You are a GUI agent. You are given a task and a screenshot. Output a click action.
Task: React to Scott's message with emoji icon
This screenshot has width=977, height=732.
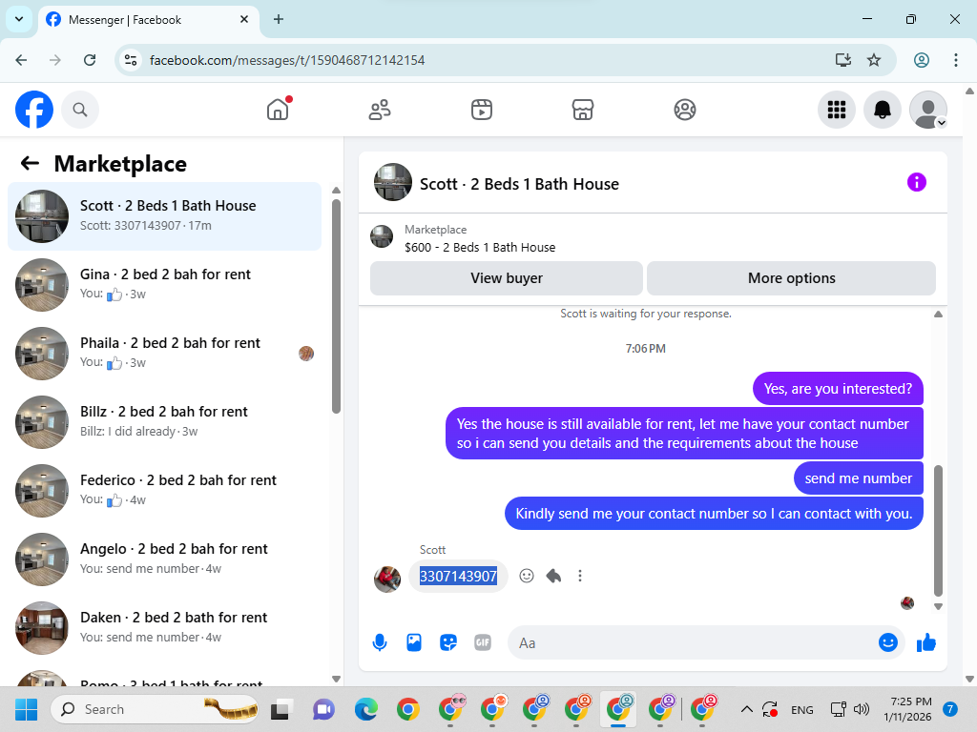[x=527, y=576]
